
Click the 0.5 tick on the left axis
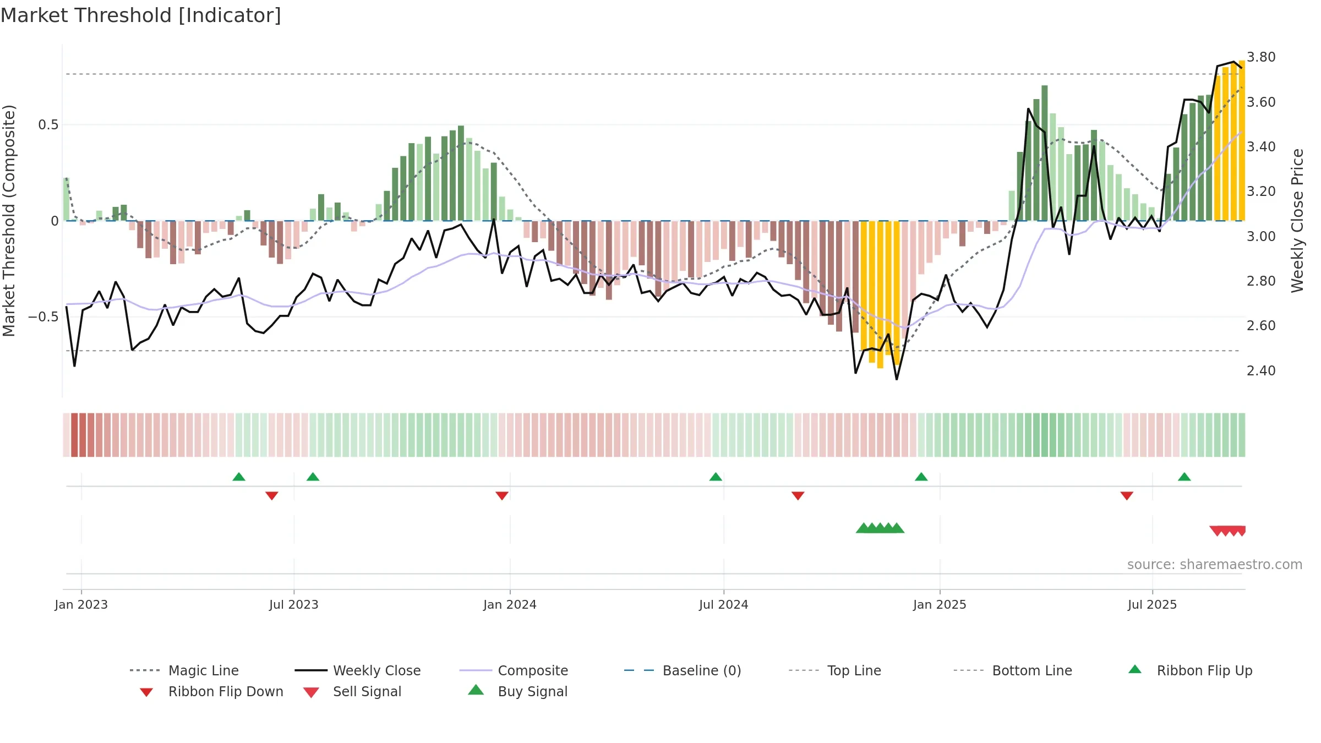point(48,125)
